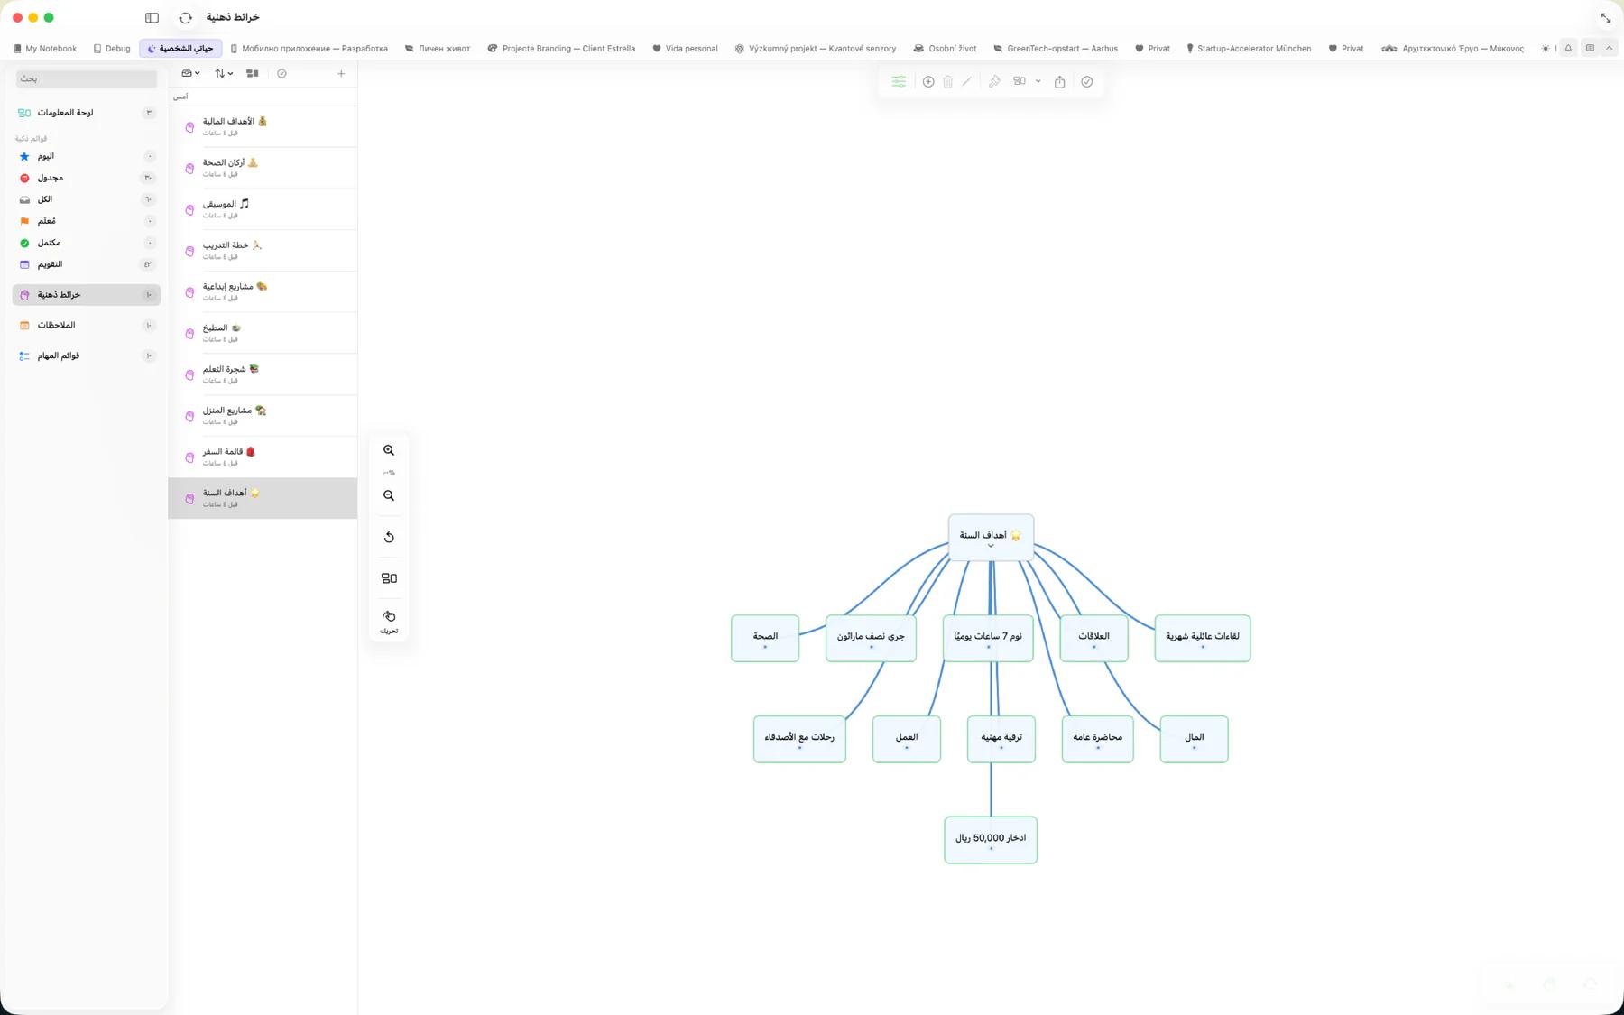1624x1015 pixels.
Task: Collapse the أهداف السنة root node chevron
Action: tap(991, 547)
